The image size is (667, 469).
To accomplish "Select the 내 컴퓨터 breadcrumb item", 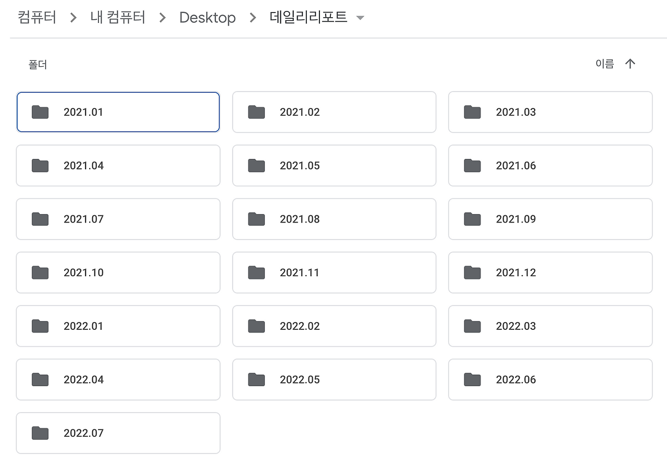I will tap(117, 17).
